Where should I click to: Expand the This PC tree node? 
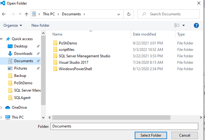[x=2, y=117]
